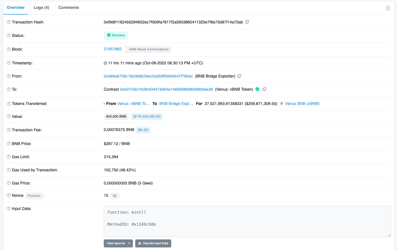Click the $287.12 / BNB price text
The image size is (397, 250).
coord(117,144)
